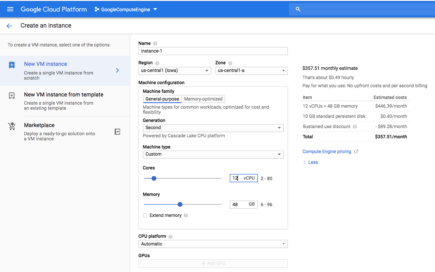Choose the Marketplace option
Screen dimensions: 435x272
click(x=65, y=132)
